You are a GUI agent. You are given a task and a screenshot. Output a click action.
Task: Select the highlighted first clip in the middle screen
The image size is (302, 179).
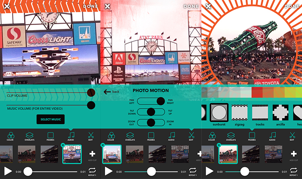[112, 154]
